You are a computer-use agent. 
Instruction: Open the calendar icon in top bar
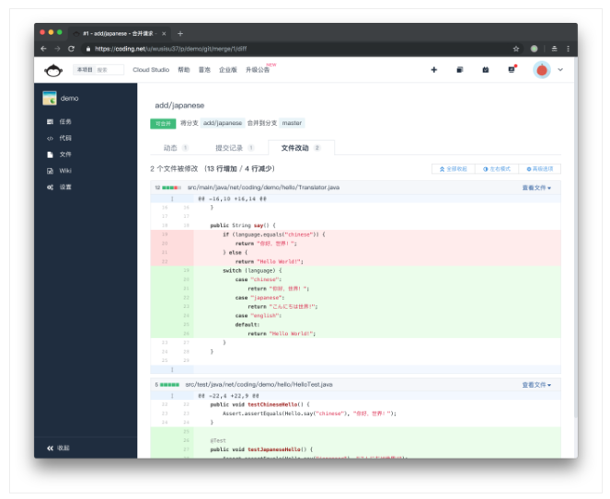point(486,70)
